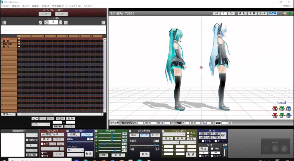Toggle 自動設定 checkbox in interpolation panel

27,140
